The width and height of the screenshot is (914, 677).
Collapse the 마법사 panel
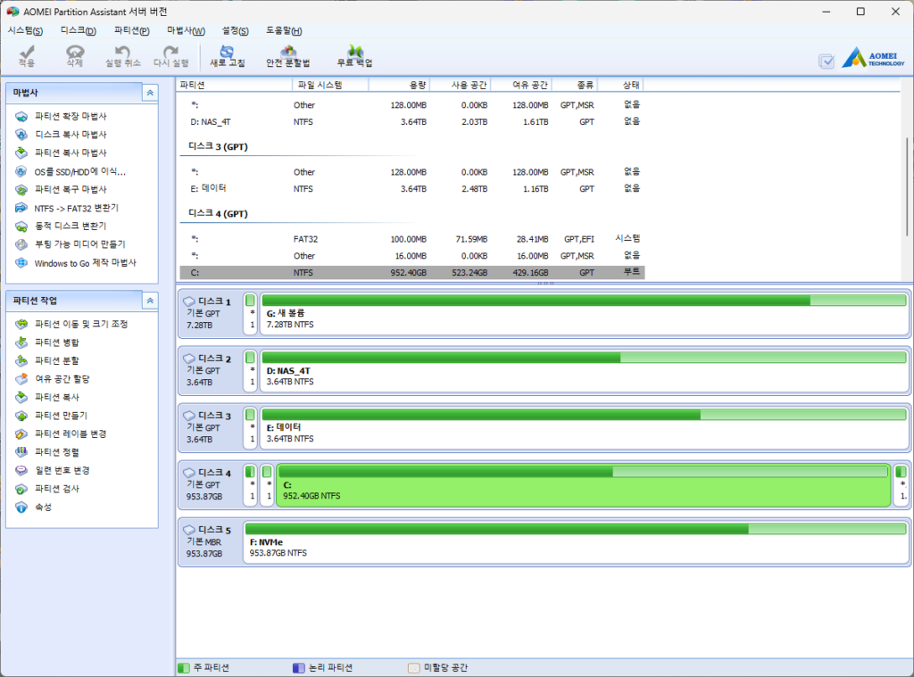[151, 93]
